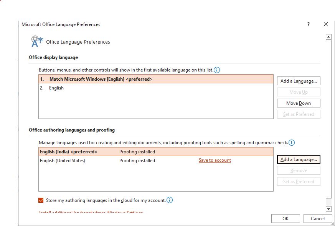Click info icon next to the cloud checkbox
The height and width of the screenshot is (226, 335).
point(169,200)
